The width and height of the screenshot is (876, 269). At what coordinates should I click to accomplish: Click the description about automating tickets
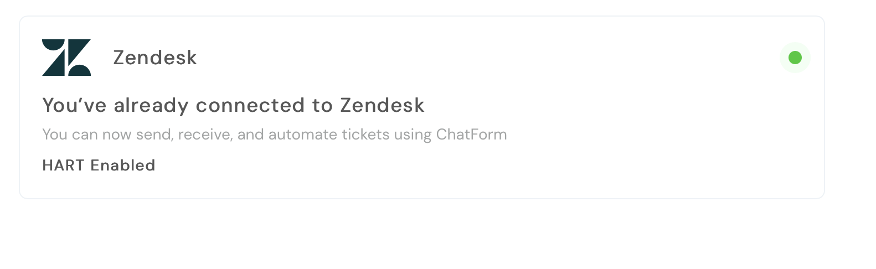[x=275, y=134]
